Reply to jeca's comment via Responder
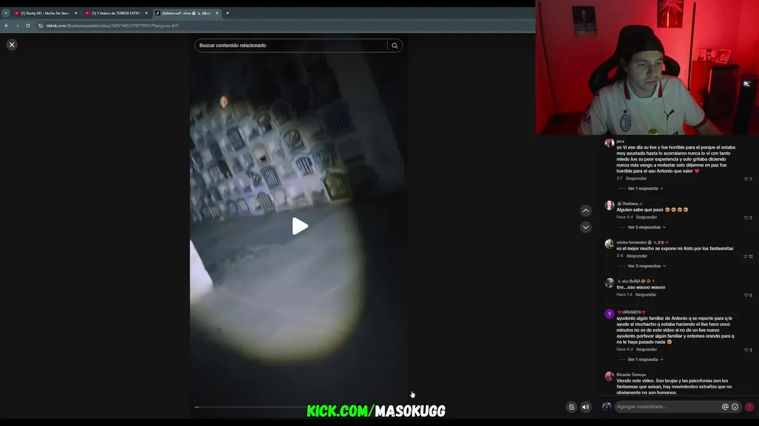Screen dimensions: 759x426 tap(636, 179)
